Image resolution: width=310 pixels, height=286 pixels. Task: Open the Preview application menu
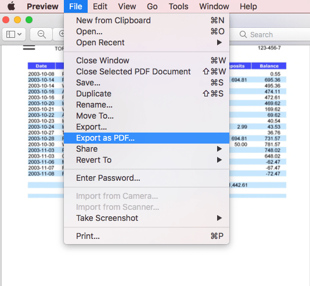coord(42,6)
